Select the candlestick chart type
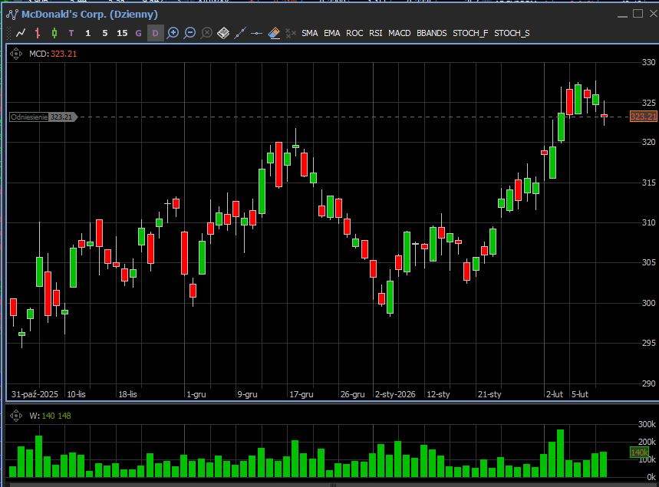This screenshot has width=659, height=487. click(x=54, y=33)
